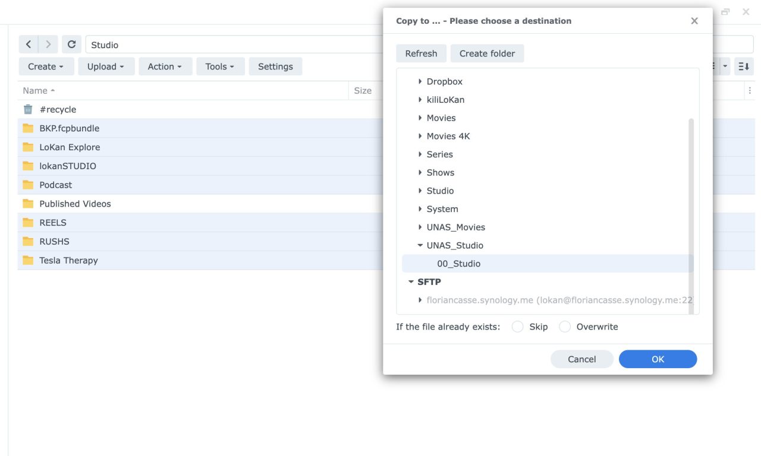Select the Movies 4K destination folder
The height and width of the screenshot is (456, 761).
pyautogui.click(x=448, y=136)
